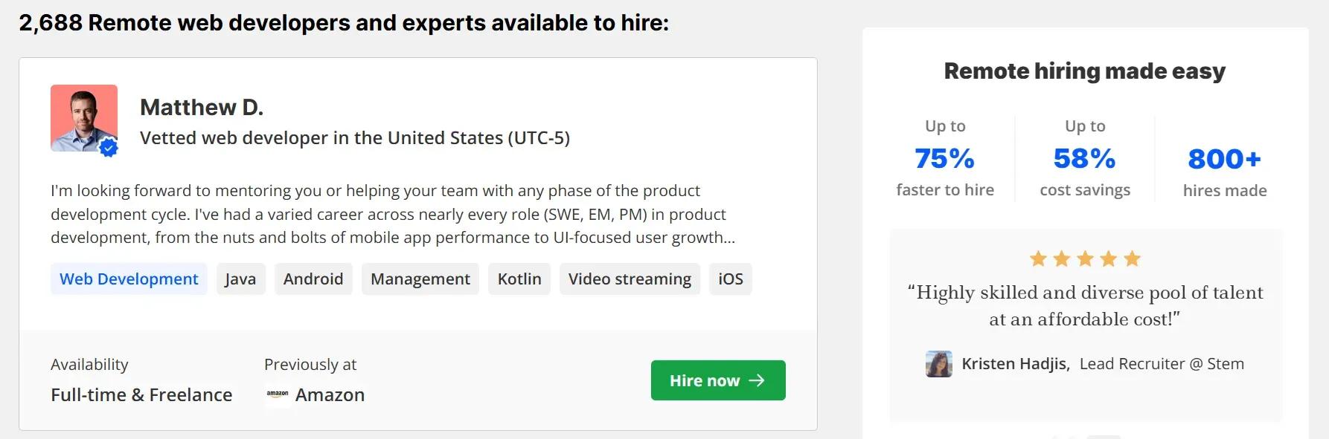Image resolution: width=1329 pixels, height=439 pixels.
Task: Click Kristen Hadjis's avatar photo
Action: click(940, 364)
